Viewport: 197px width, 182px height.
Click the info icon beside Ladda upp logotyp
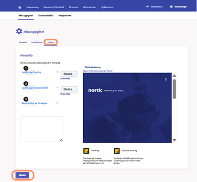(x=57, y=72)
